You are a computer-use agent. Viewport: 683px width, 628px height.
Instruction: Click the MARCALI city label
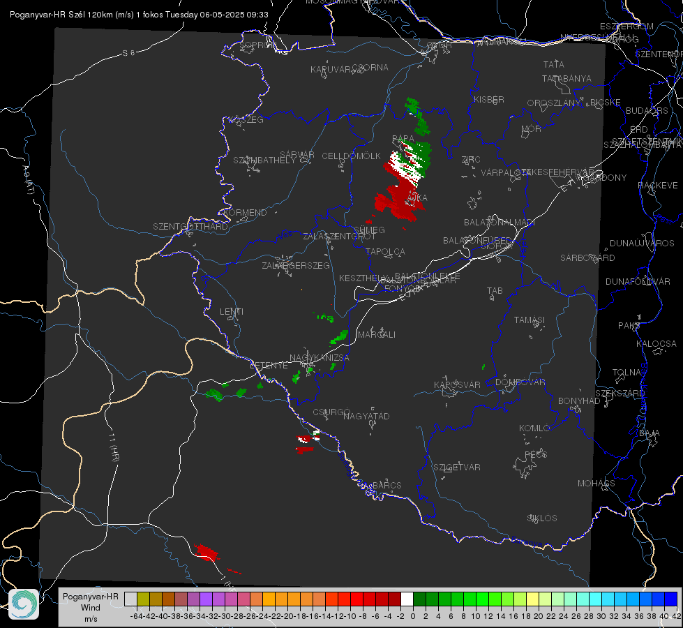[377, 335]
